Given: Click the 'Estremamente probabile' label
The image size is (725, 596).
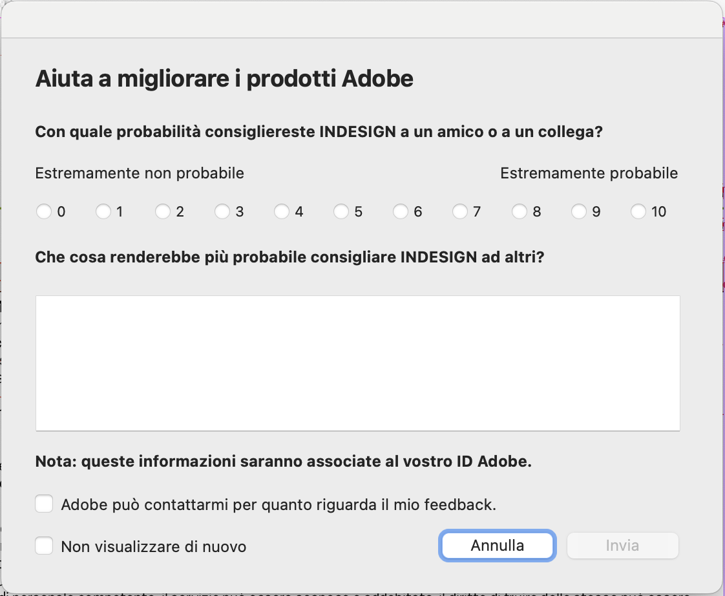Looking at the screenshot, I should (589, 173).
